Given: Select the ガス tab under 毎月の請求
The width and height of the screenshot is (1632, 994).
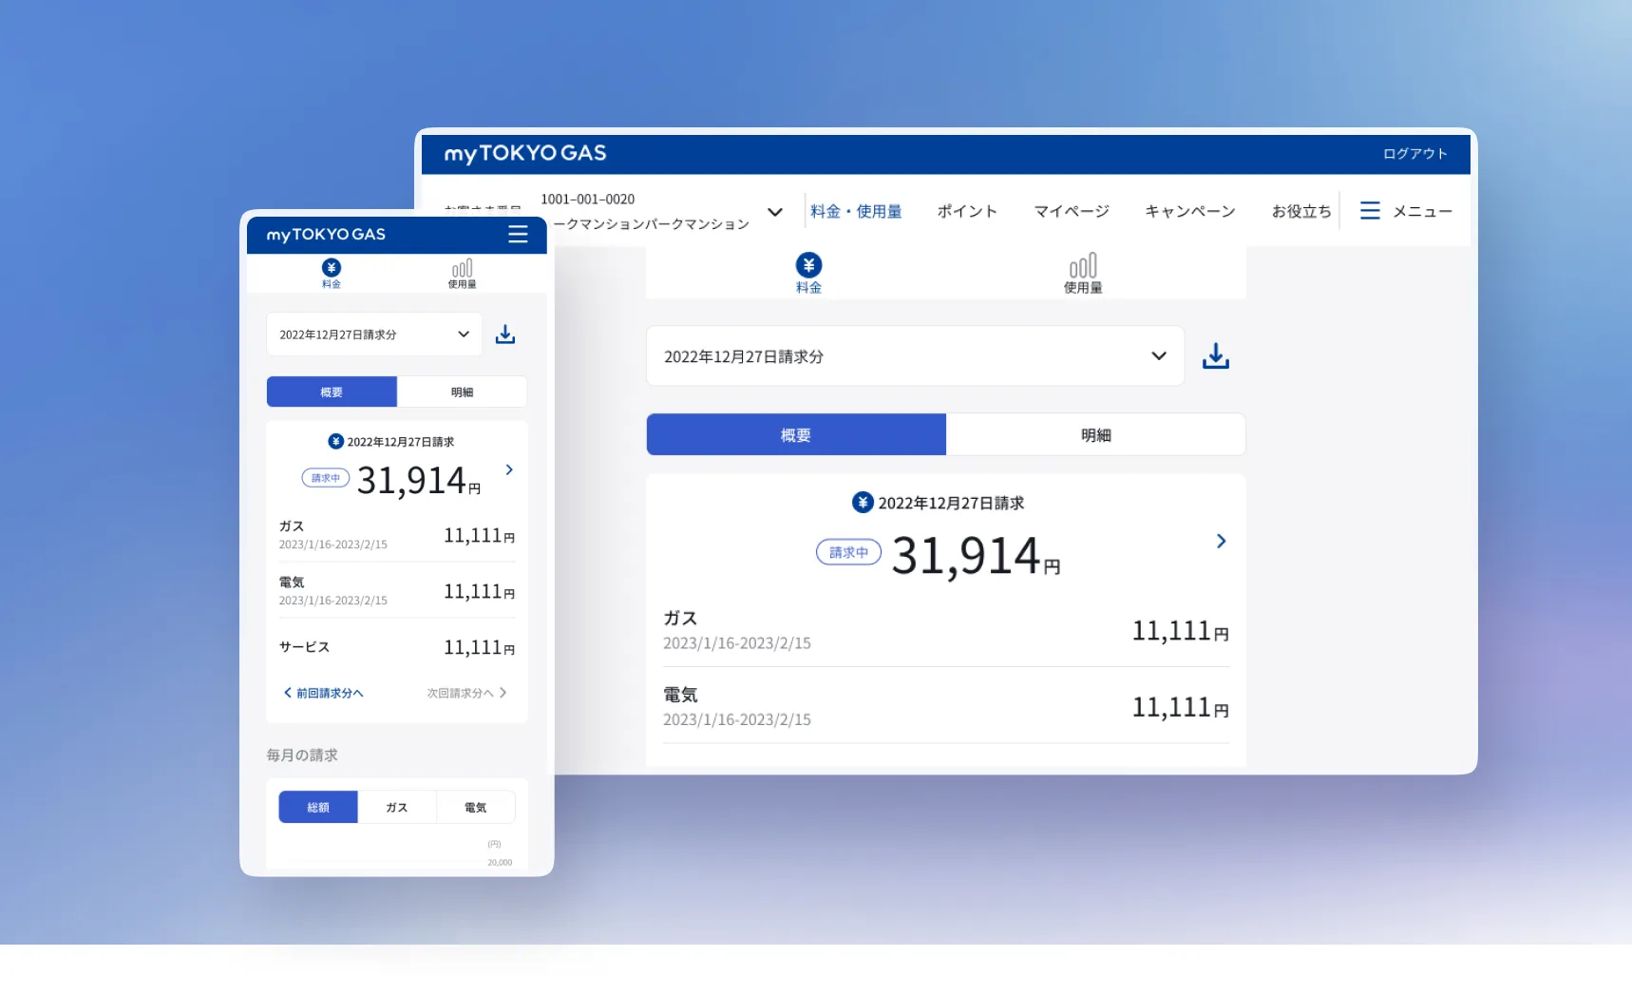Looking at the screenshot, I should (397, 808).
